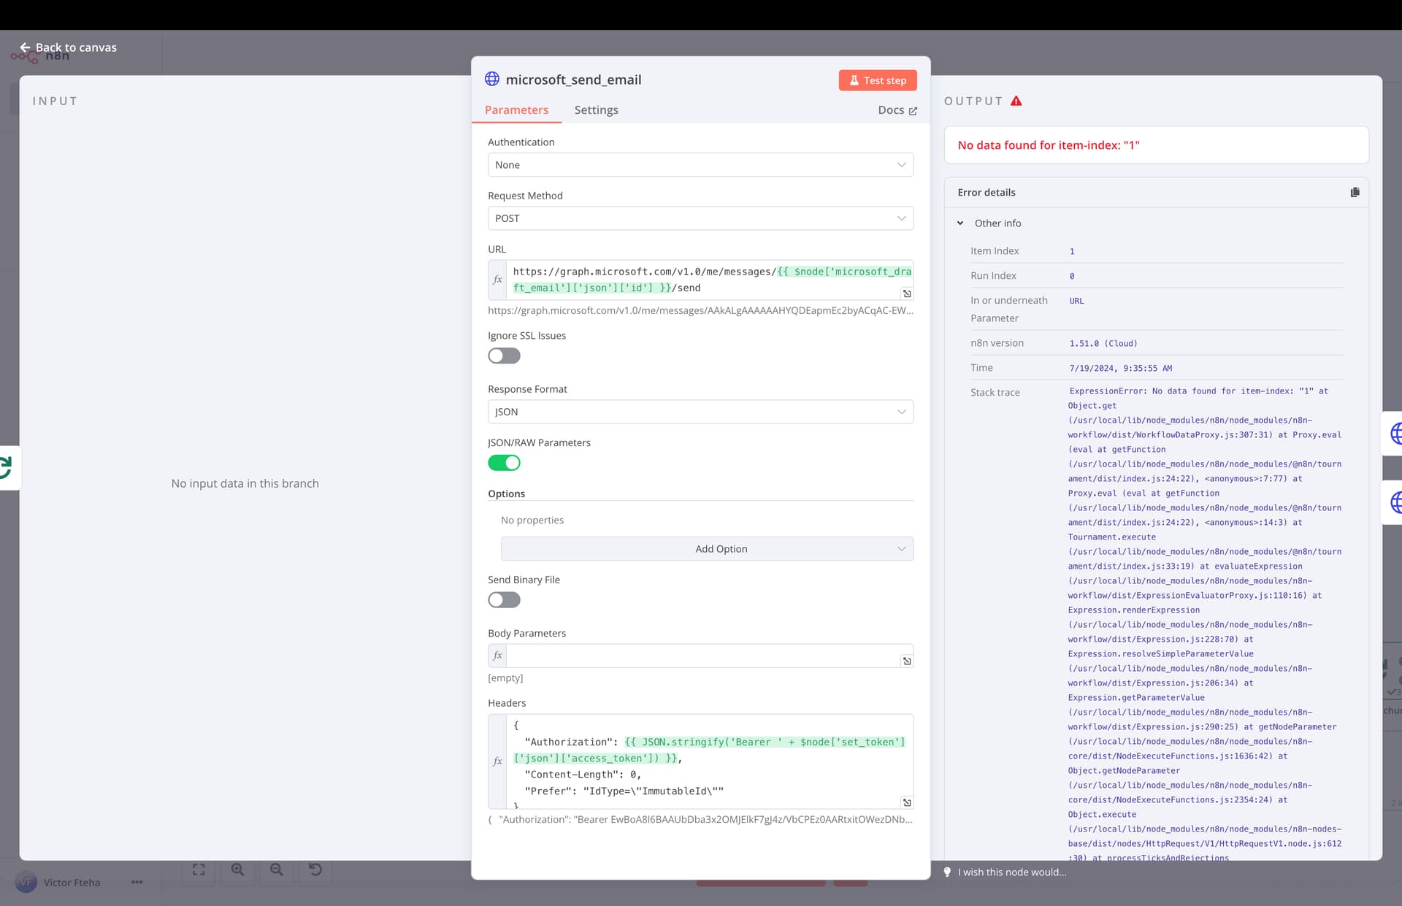Viewport: 1402px width, 906px height.
Task: Click the back arrow to return to canvas
Action: pos(25,47)
